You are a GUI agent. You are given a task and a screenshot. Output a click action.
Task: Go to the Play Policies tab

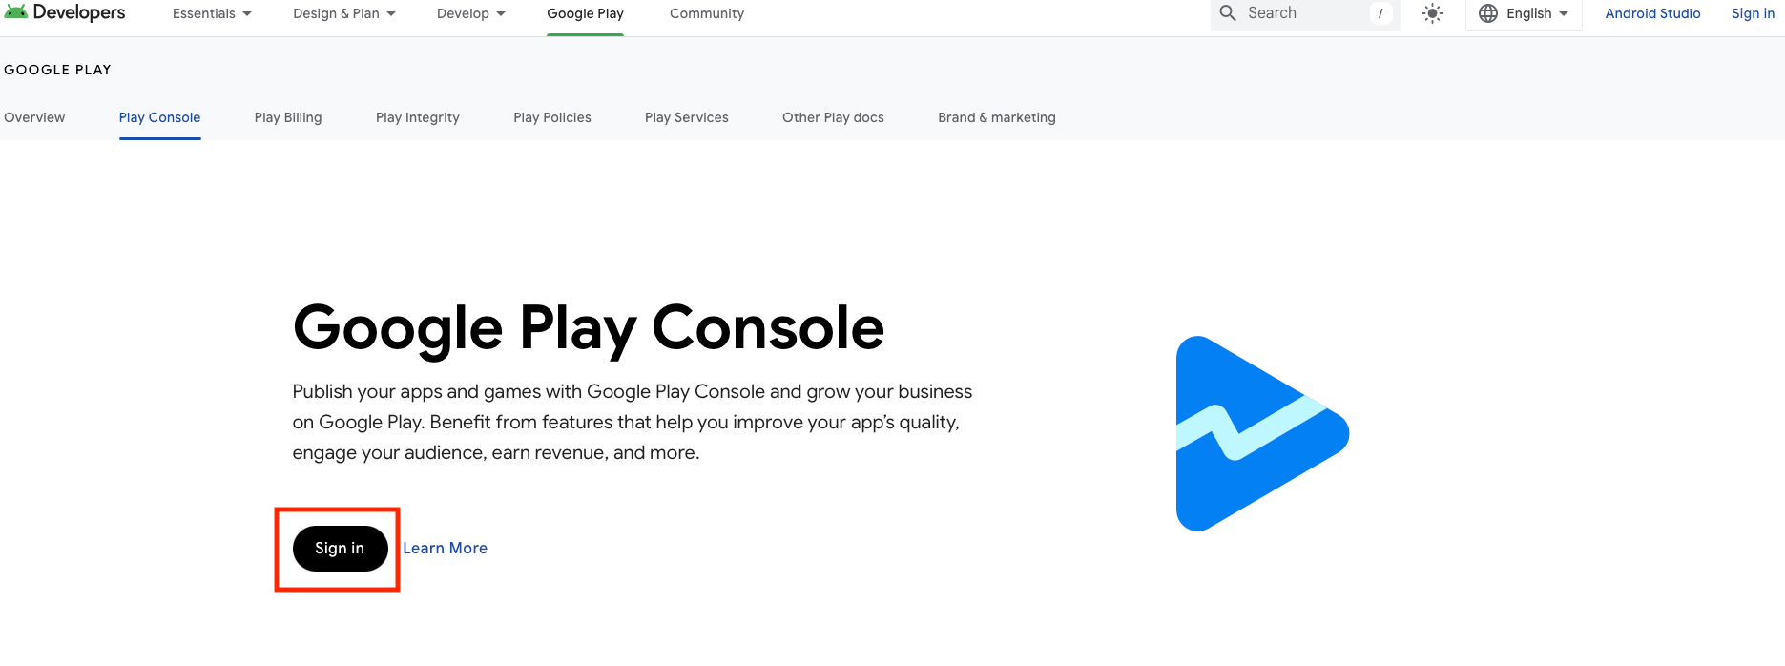coord(552,117)
